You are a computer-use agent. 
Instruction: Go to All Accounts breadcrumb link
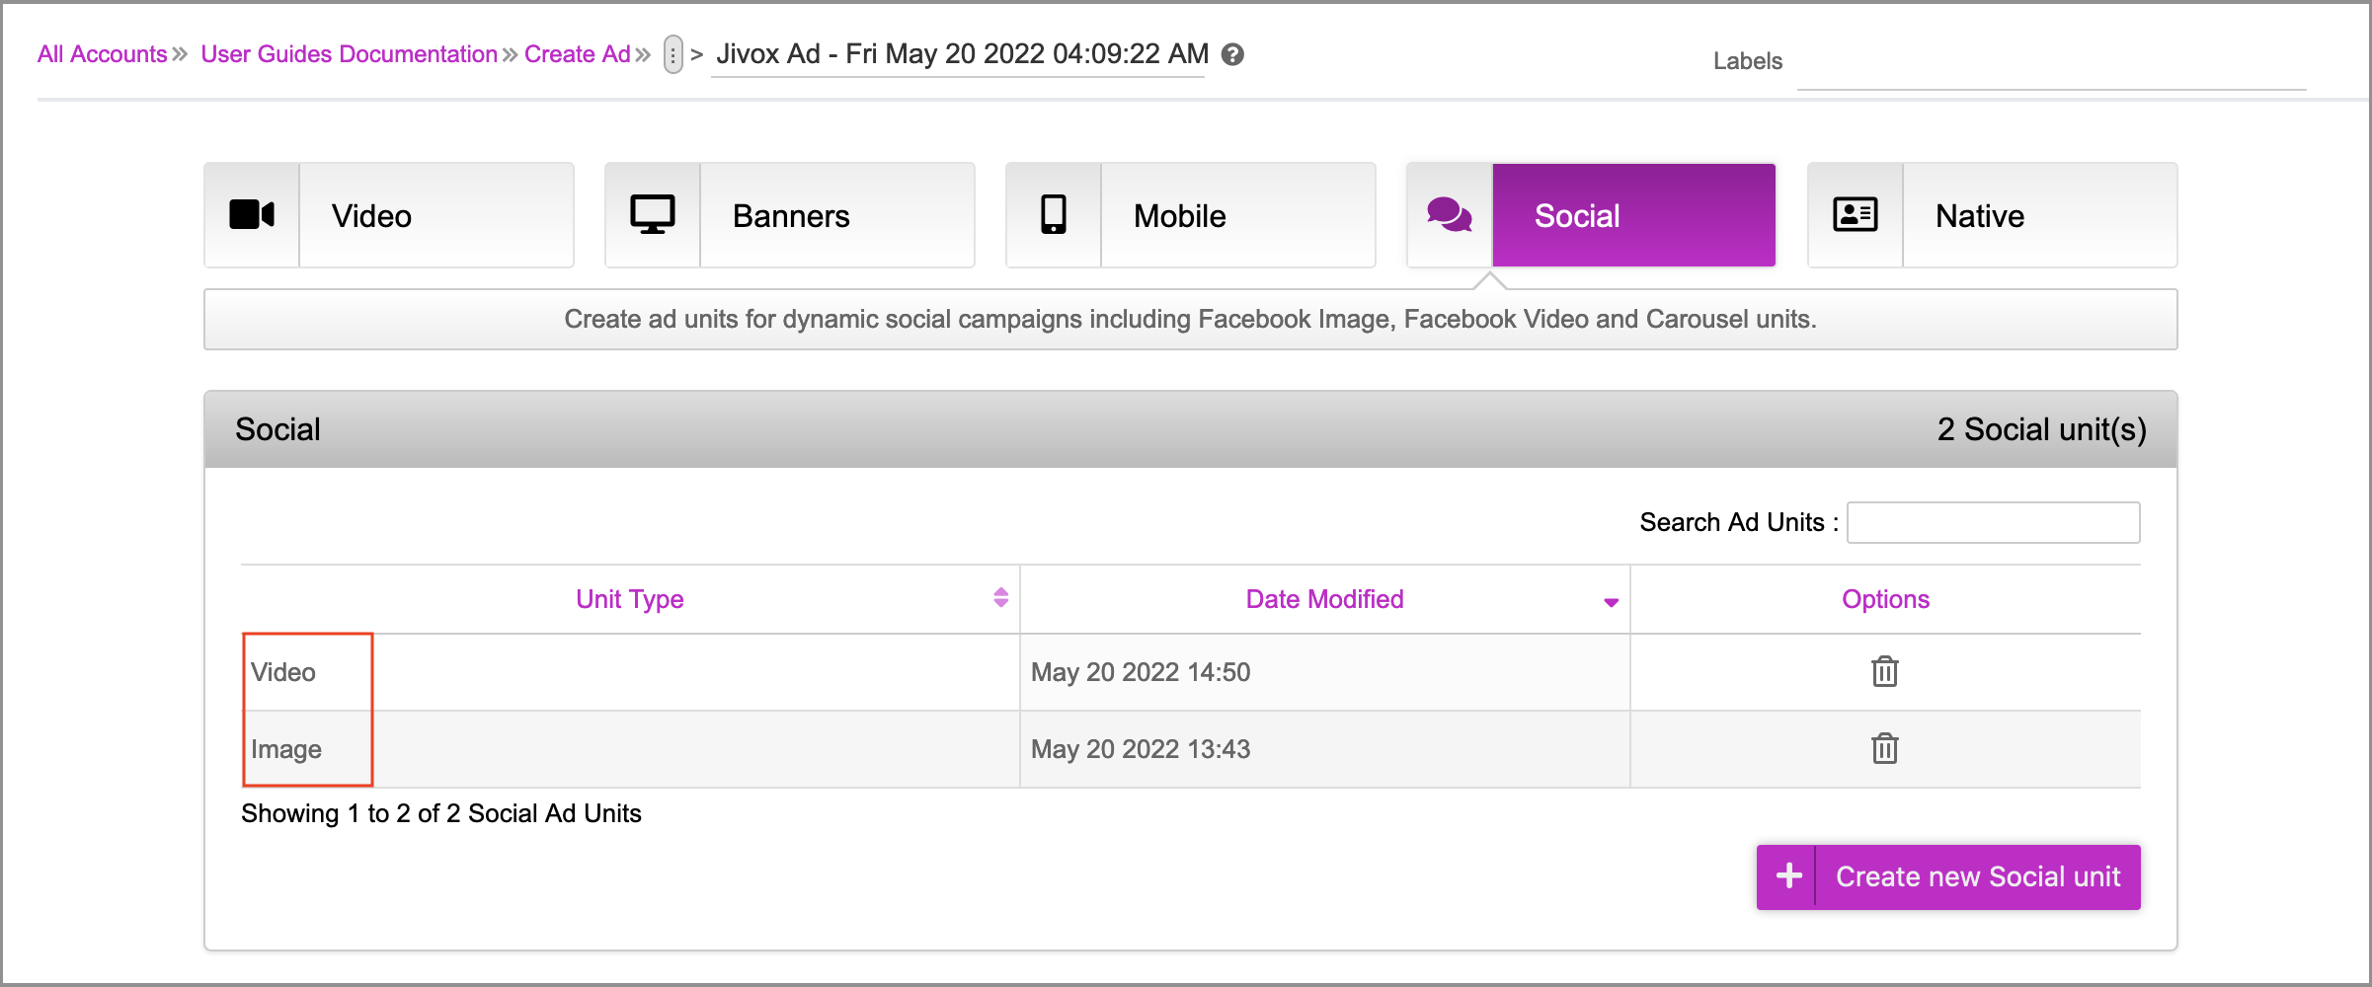[x=103, y=54]
